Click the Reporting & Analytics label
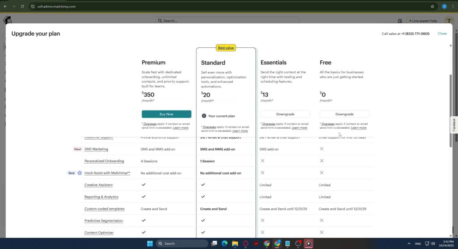The image size is (458, 249). (102, 197)
